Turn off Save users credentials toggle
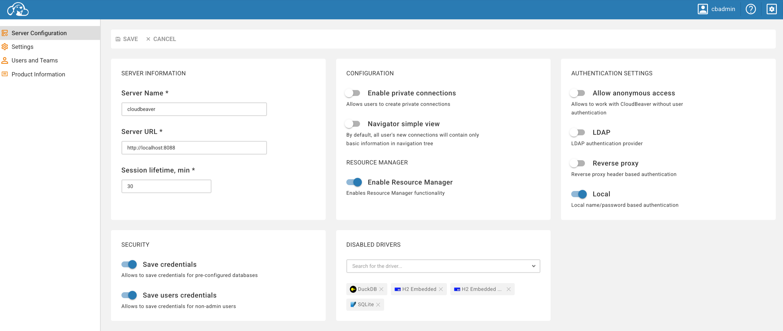This screenshot has height=331, width=783. [x=129, y=295]
